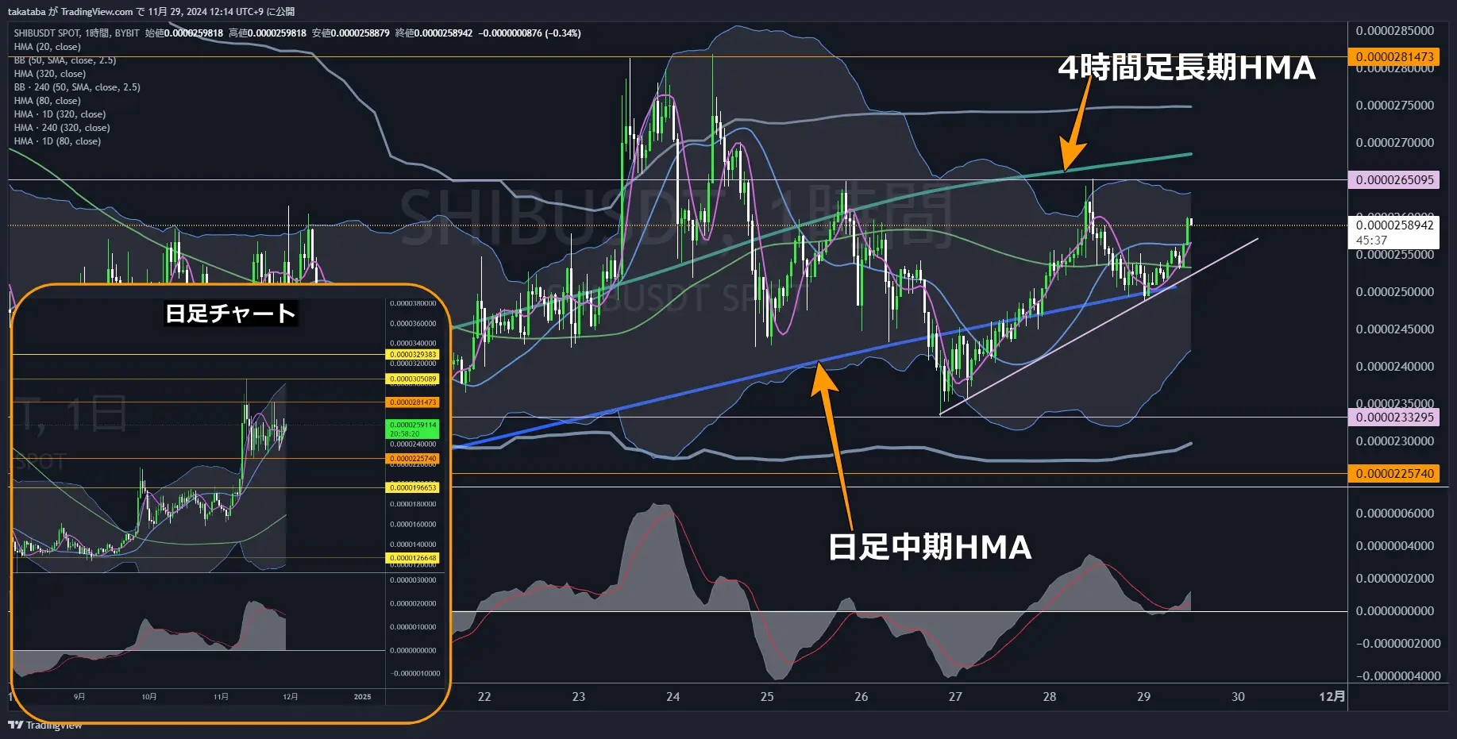This screenshot has width=1457, height=739.
Task: Click 10月 on the inset time axis
Action: coord(149,697)
